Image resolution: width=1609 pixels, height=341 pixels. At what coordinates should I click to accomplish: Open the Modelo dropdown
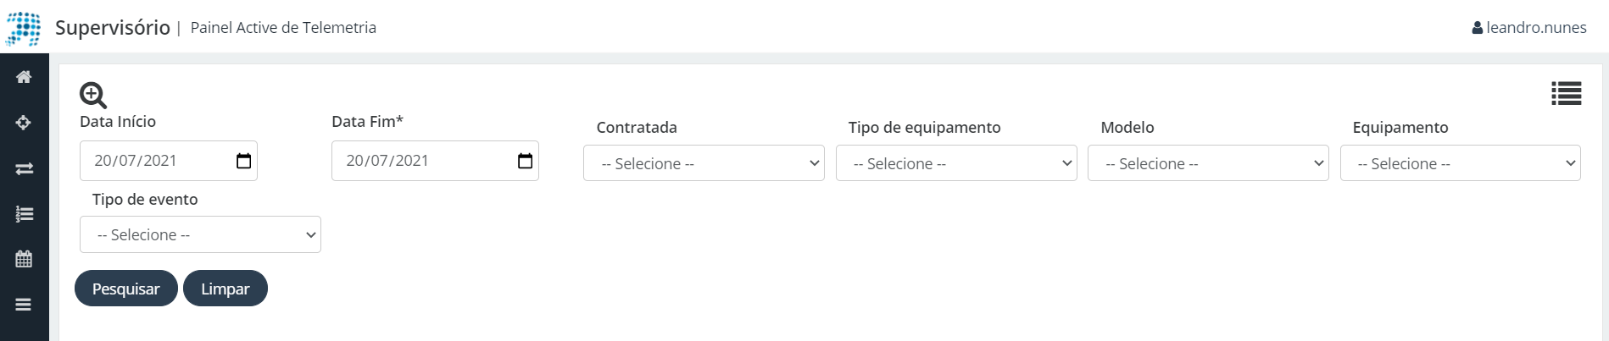click(x=1208, y=163)
